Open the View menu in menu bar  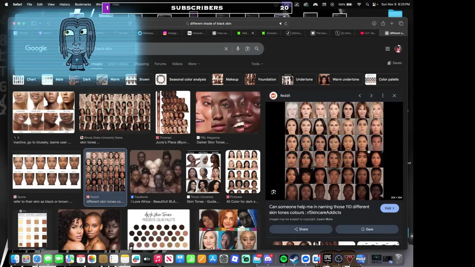(x=51, y=4)
